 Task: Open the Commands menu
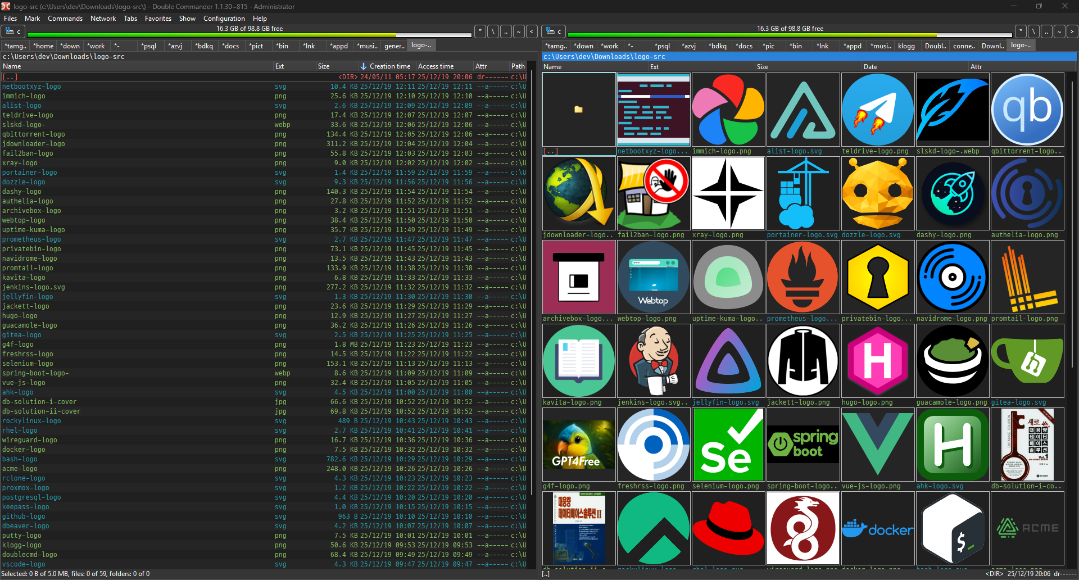65,19
